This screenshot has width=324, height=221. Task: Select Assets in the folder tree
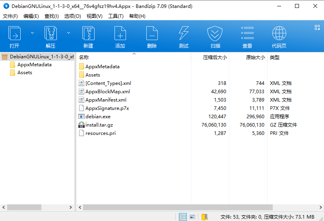click(25, 73)
